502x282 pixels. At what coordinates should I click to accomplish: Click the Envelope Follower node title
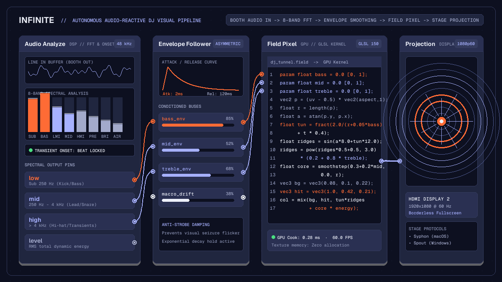click(184, 44)
